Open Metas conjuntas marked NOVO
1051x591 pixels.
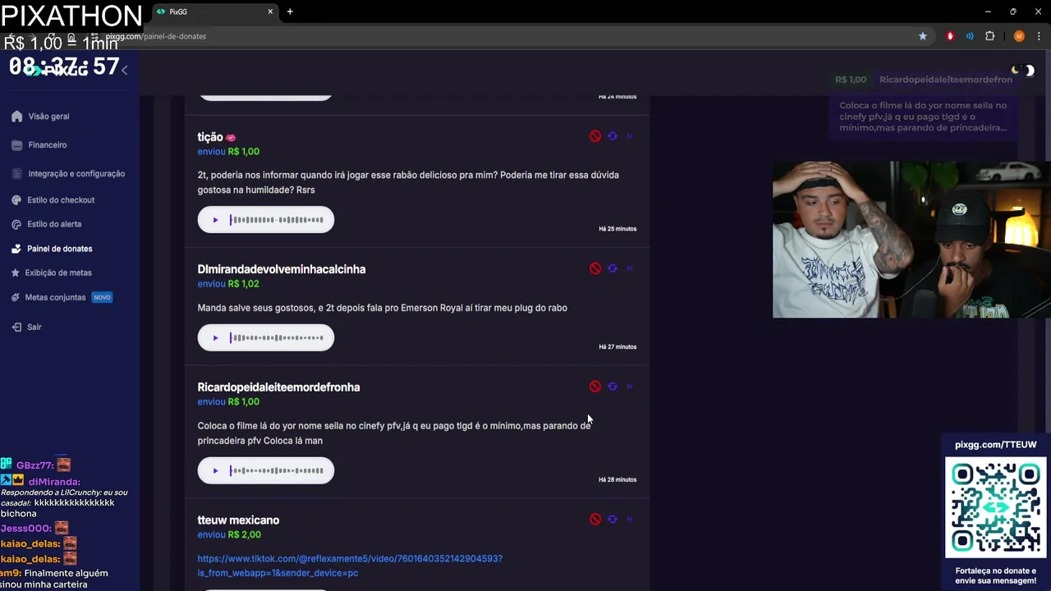[62, 297]
